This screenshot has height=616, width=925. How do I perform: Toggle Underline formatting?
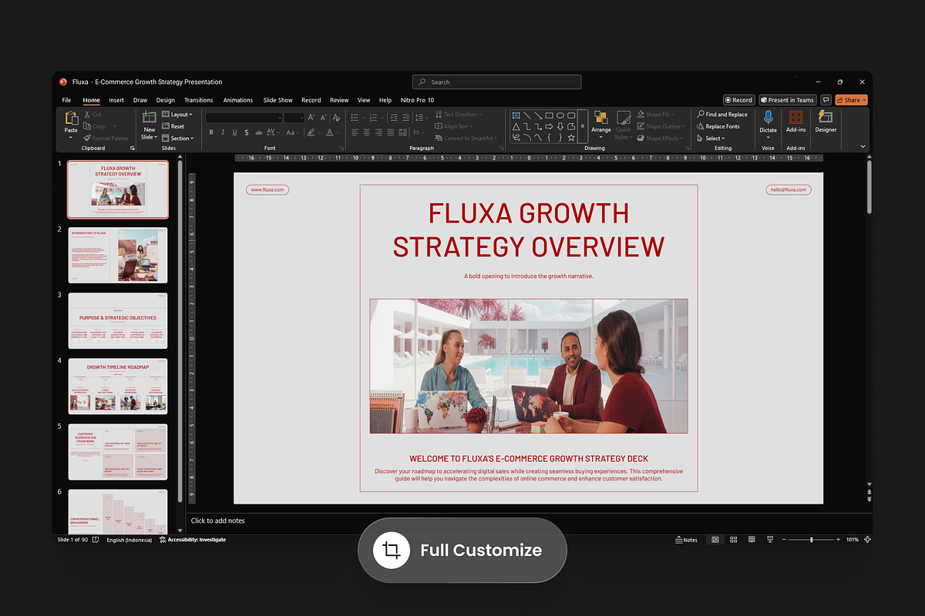[234, 132]
